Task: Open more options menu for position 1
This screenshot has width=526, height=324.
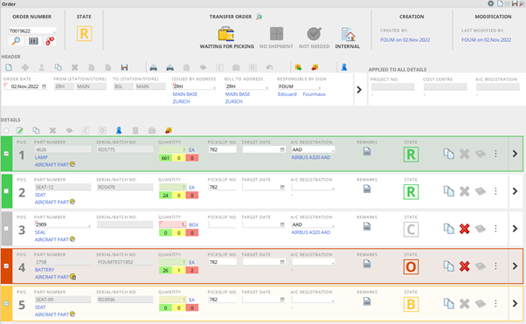Action: tap(495, 154)
